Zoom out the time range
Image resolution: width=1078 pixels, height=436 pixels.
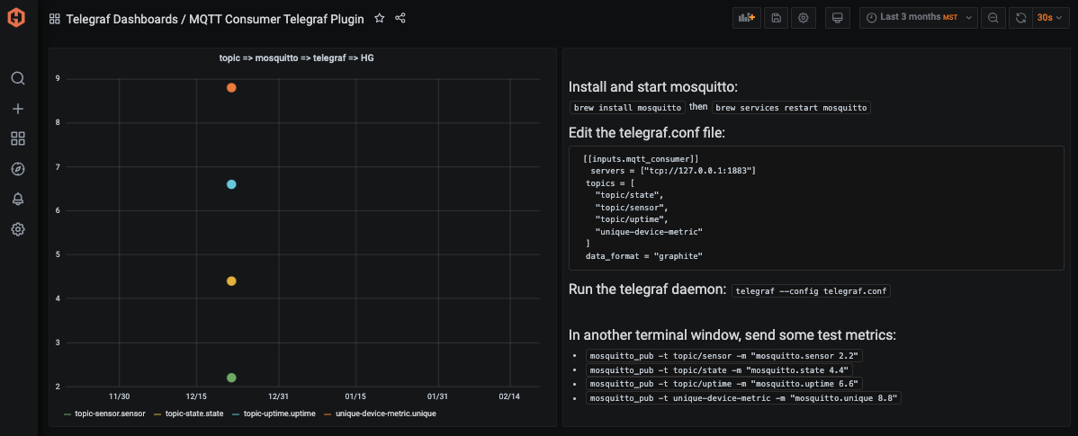click(993, 18)
